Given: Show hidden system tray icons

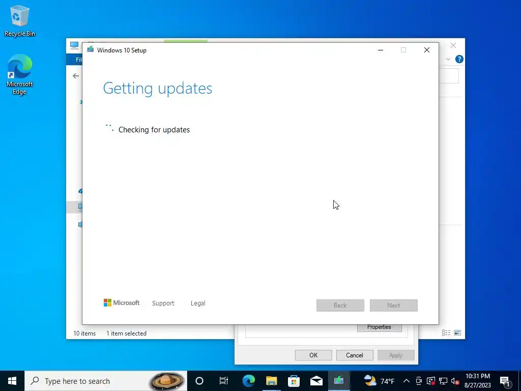Looking at the screenshot, I should [x=407, y=381].
